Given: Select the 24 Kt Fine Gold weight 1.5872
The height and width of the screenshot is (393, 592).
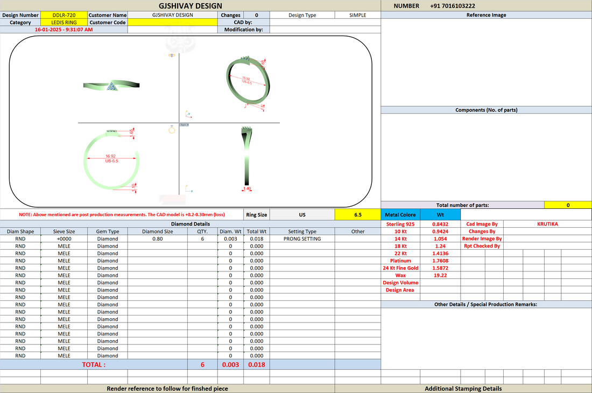Looking at the screenshot, I should coord(440,268).
